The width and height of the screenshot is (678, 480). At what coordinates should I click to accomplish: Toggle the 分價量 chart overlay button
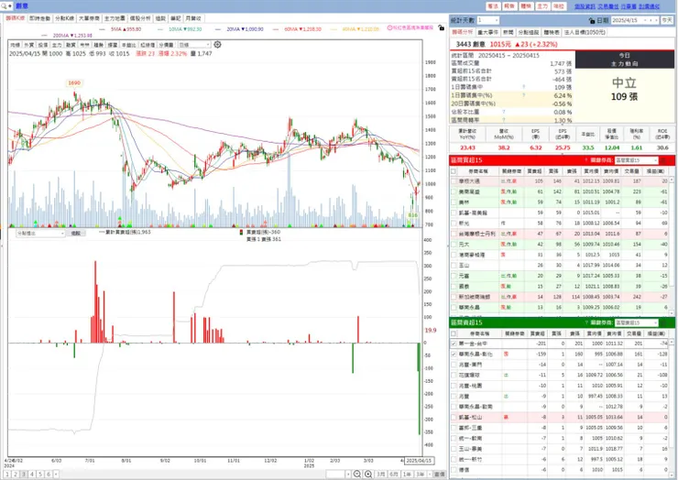pos(166,45)
